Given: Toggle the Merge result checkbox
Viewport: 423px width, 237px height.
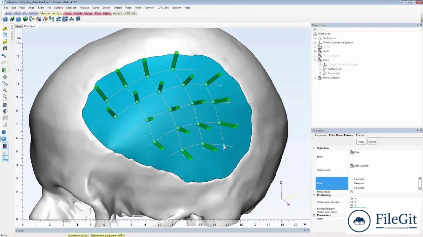Looking at the screenshot, I should point(351,192).
